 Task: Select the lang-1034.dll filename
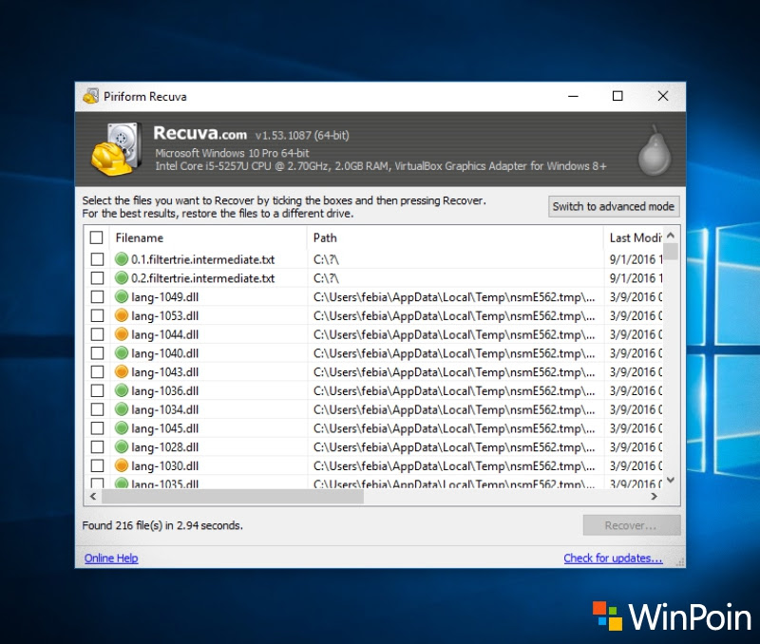tap(164, 410)
